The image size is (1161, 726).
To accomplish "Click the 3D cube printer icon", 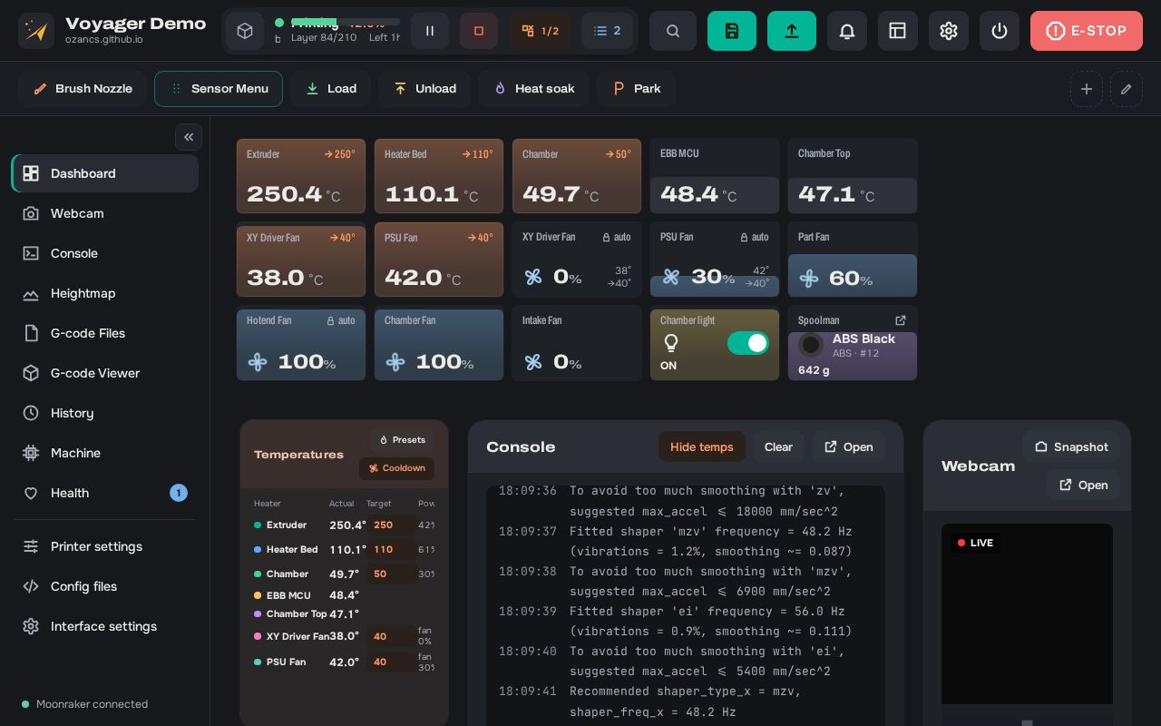I will (245, 31).
